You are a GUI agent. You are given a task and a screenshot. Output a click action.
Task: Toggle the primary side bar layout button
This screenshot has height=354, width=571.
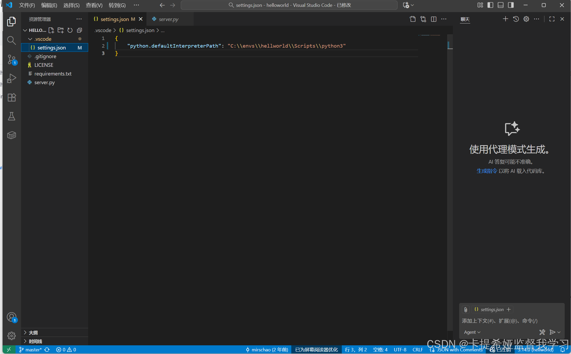490,5
